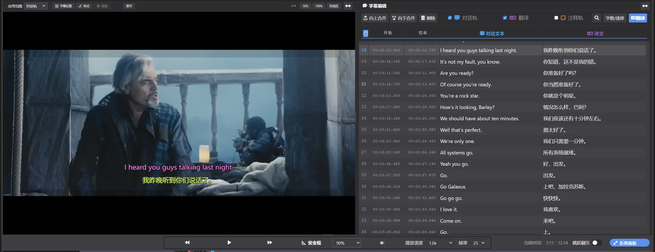Open subtitle search with magnifier icon

pyautogui.click(x=597, y=18)
